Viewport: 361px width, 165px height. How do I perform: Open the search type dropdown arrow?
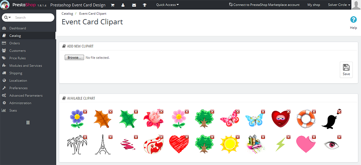point(7,17)
